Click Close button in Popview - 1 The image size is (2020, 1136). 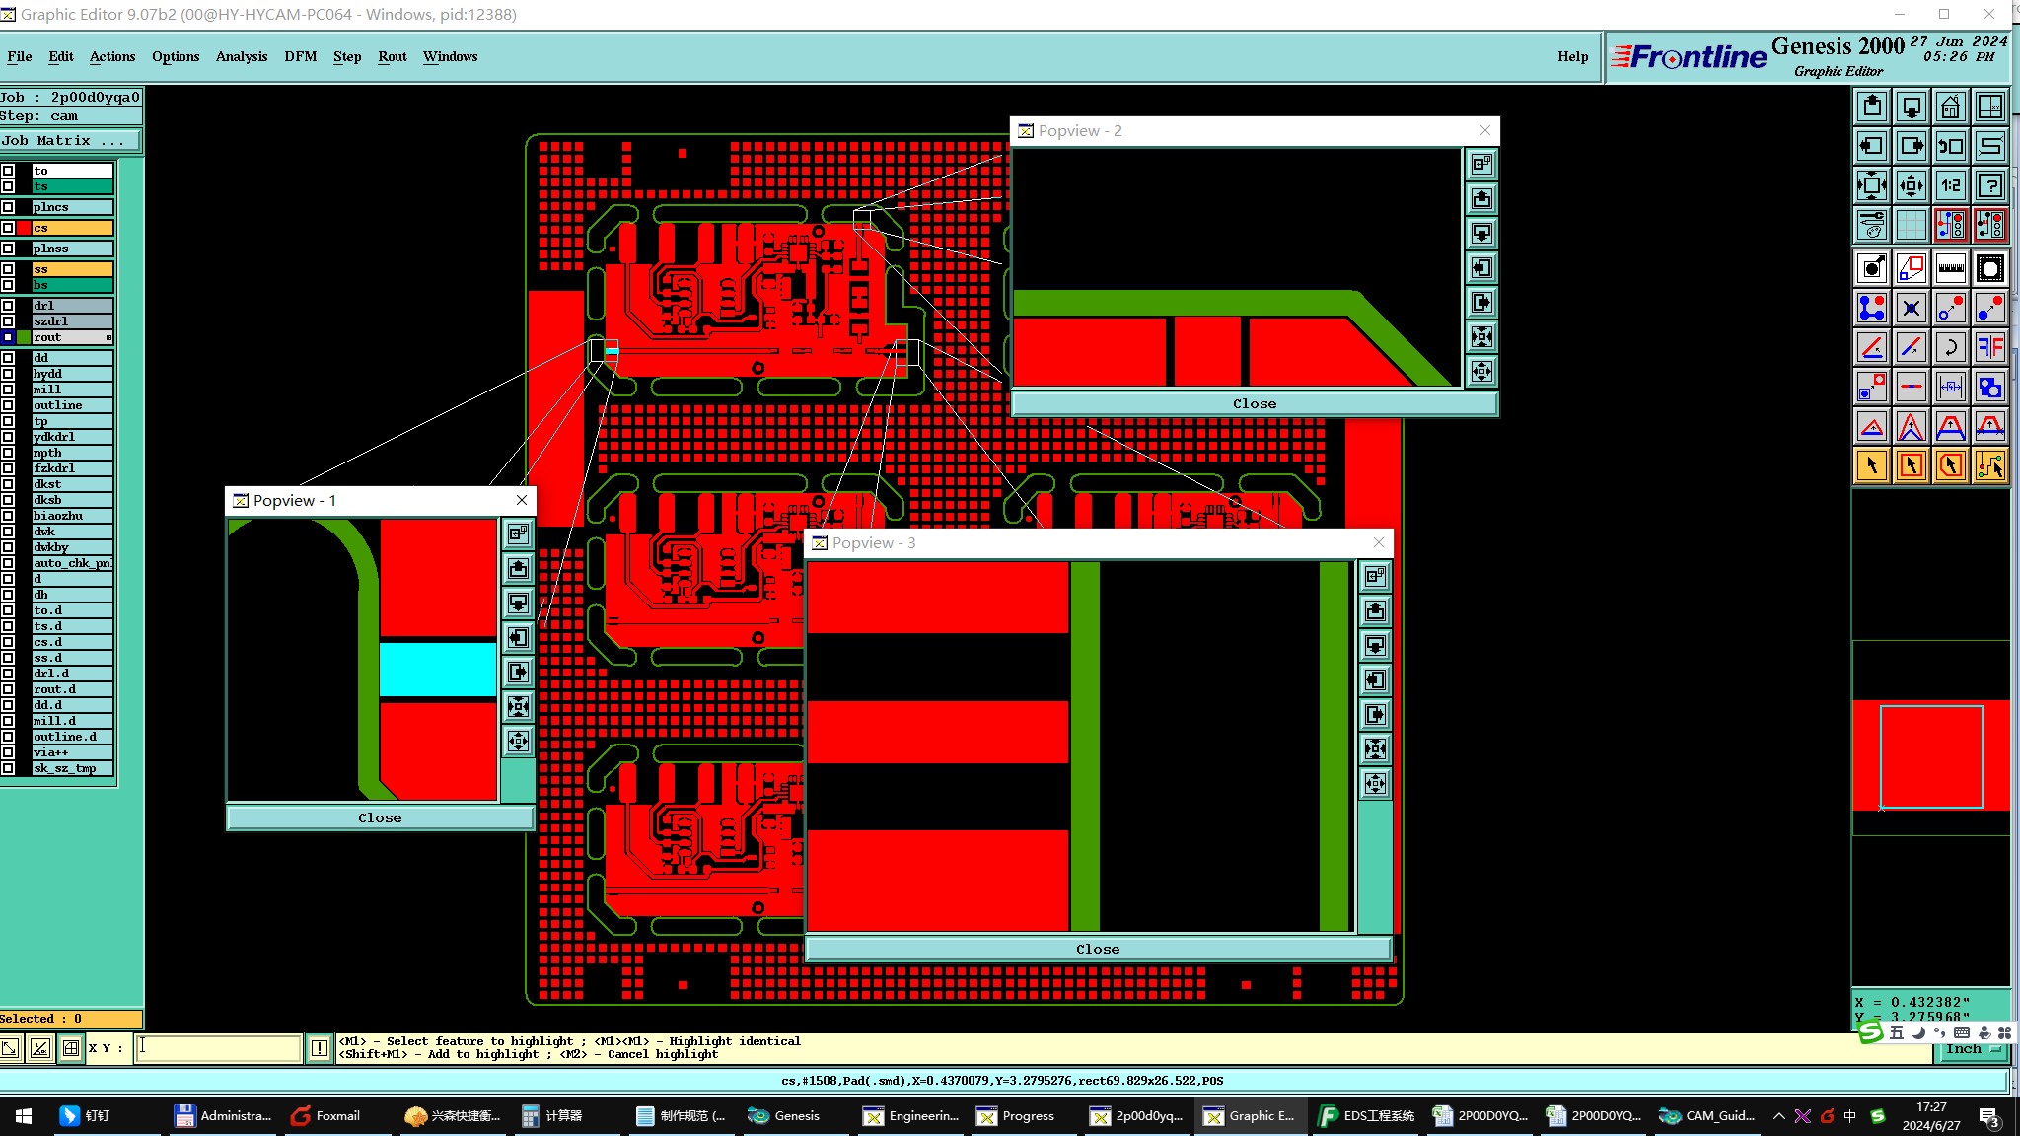point(380,817)
